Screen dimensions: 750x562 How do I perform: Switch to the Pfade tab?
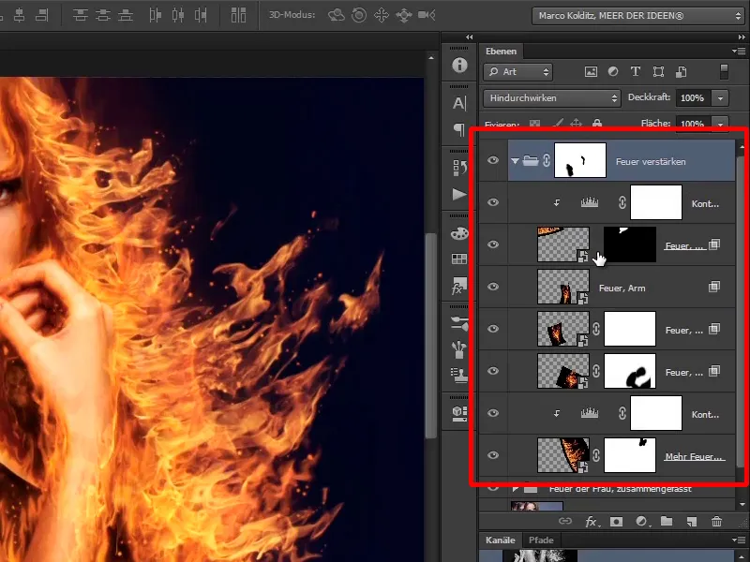pos(539,540)
